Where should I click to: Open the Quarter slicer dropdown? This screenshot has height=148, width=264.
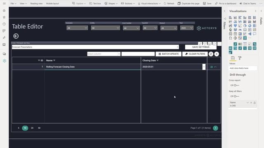[150, 28]
